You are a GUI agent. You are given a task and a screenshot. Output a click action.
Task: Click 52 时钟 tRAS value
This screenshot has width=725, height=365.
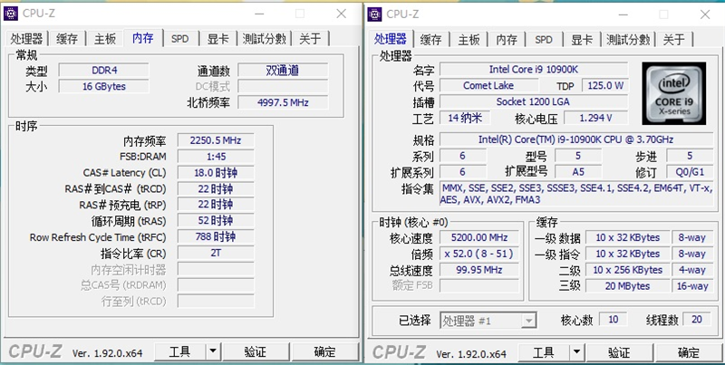click(x=216, y=221)
